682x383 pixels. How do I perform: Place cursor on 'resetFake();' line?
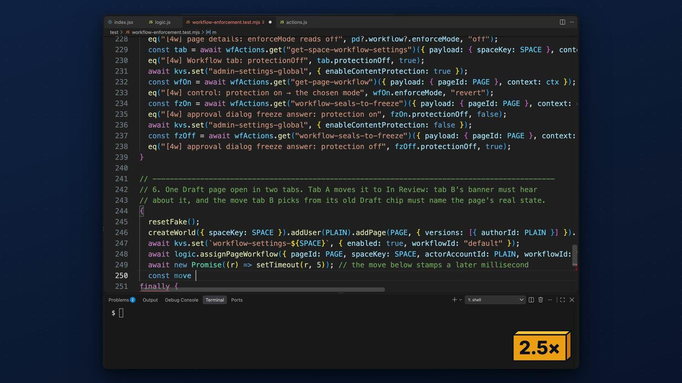click(x=174, y=222)
